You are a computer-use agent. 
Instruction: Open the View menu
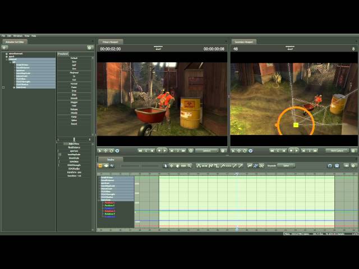(27, 36)
